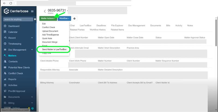Click the 'Matter Close Date' label

coord(135,38)
